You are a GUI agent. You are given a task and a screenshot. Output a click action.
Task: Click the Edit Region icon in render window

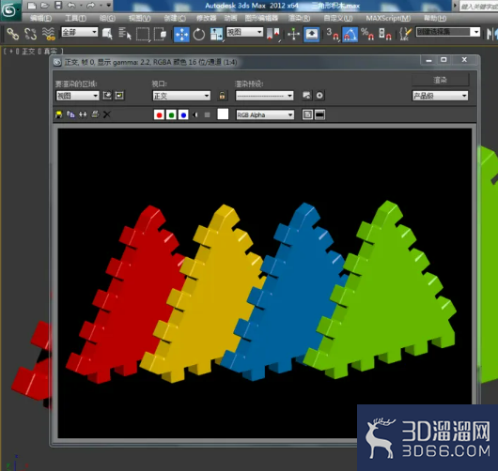(x=107, y=96)
